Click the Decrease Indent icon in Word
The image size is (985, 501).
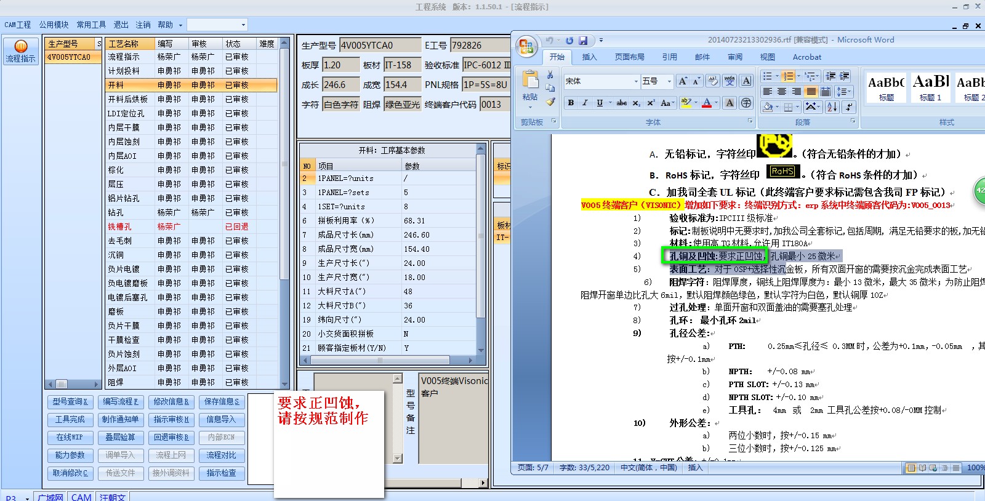[x=830, y=76]
